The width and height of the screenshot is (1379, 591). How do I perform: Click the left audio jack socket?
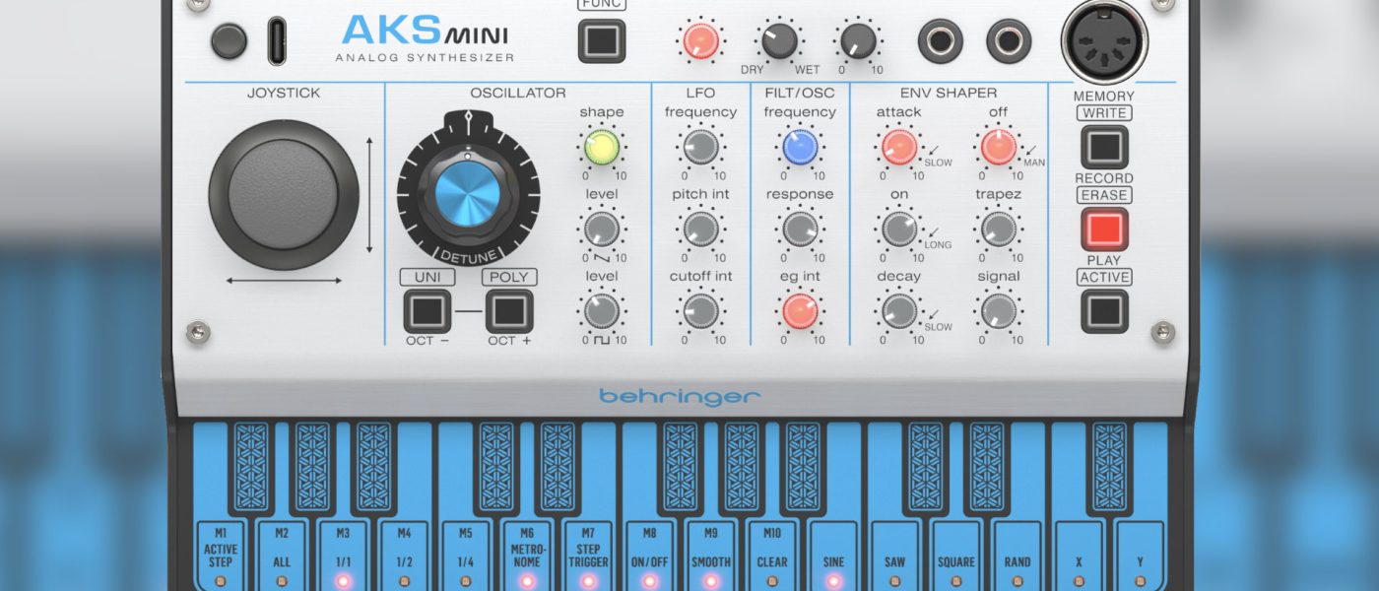tap(941, 41)
